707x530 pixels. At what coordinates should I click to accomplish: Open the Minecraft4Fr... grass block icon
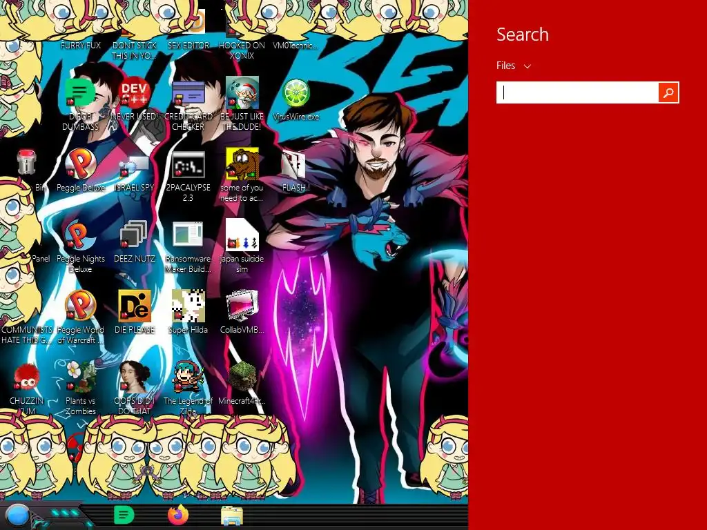pyautogui.click(x=242, y=377)
